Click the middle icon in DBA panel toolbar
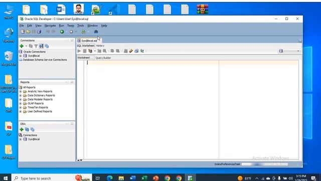This screenshot has height=181, width=321. [x=27, y=129]
